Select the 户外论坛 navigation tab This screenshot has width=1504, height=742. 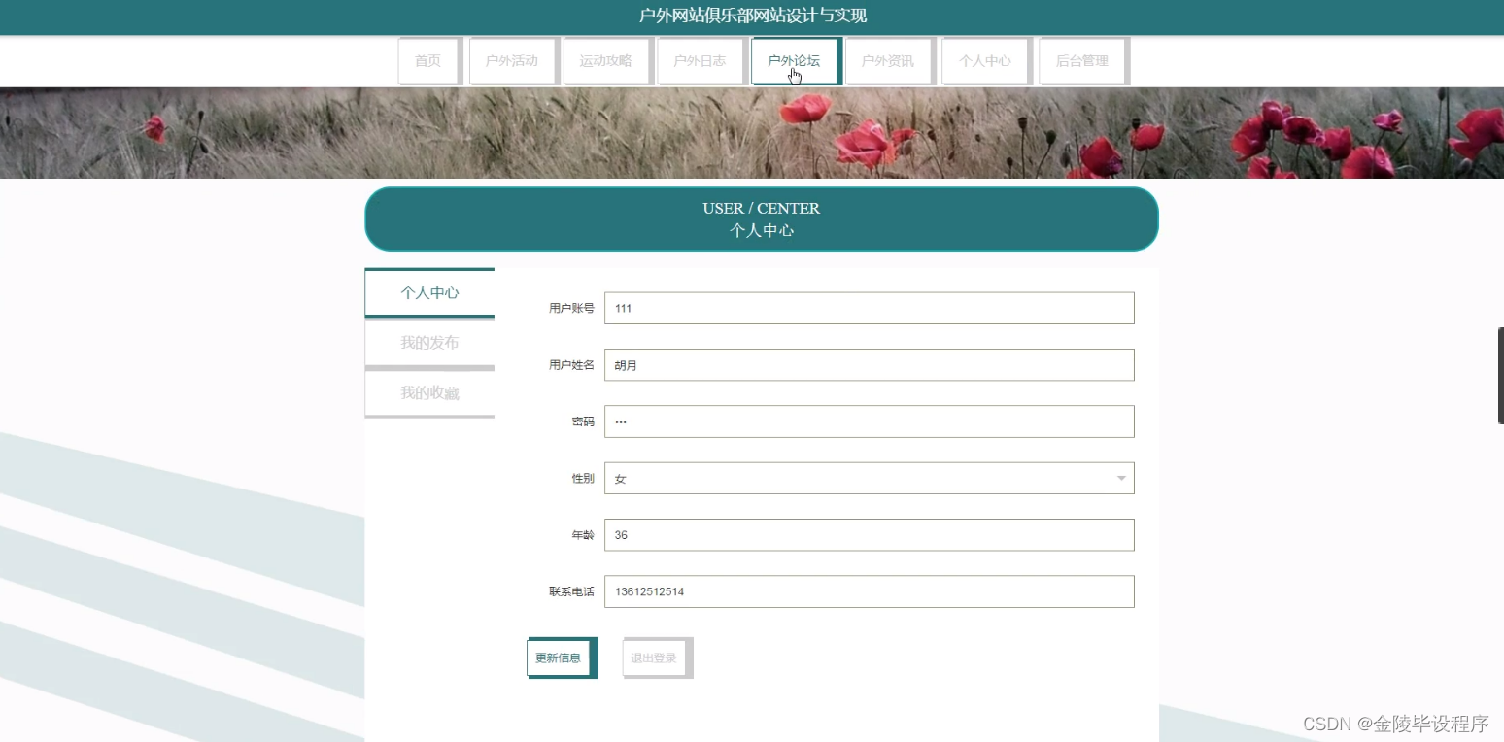795,60
